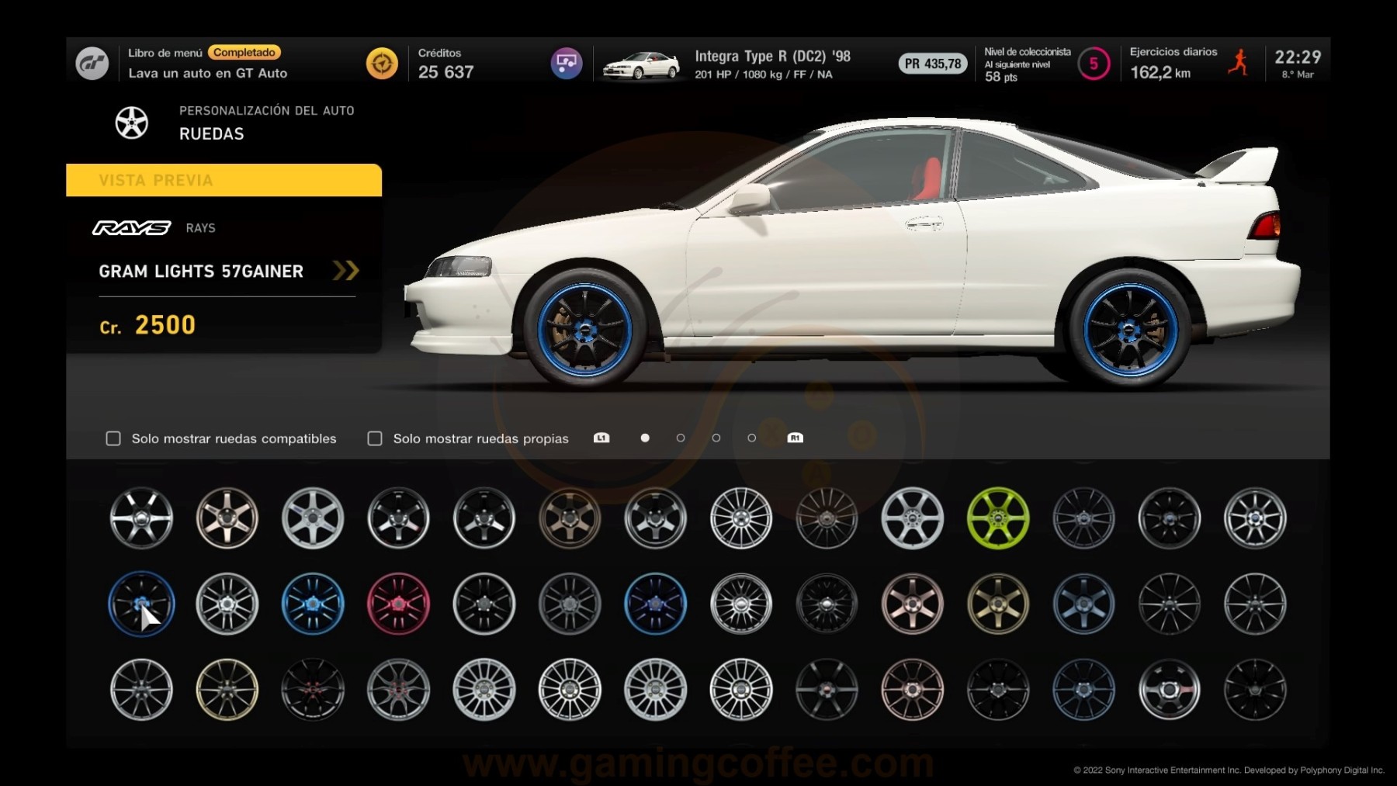
Task: Click the L1 previous page icon
Action: [601, 438]
